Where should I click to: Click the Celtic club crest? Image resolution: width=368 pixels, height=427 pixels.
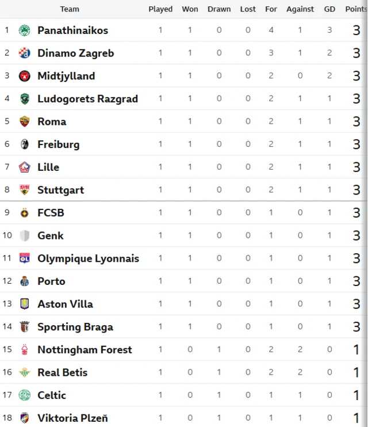coord(24,395)
